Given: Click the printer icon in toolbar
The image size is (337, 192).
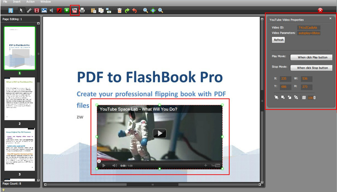Looking at the screenshot, I should (82, 10).
